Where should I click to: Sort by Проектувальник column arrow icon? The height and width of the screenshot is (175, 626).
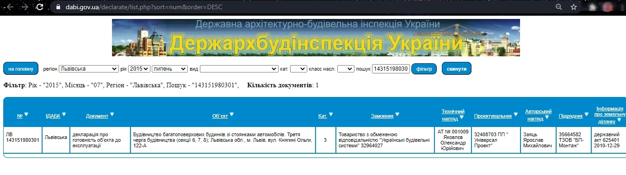516,114
